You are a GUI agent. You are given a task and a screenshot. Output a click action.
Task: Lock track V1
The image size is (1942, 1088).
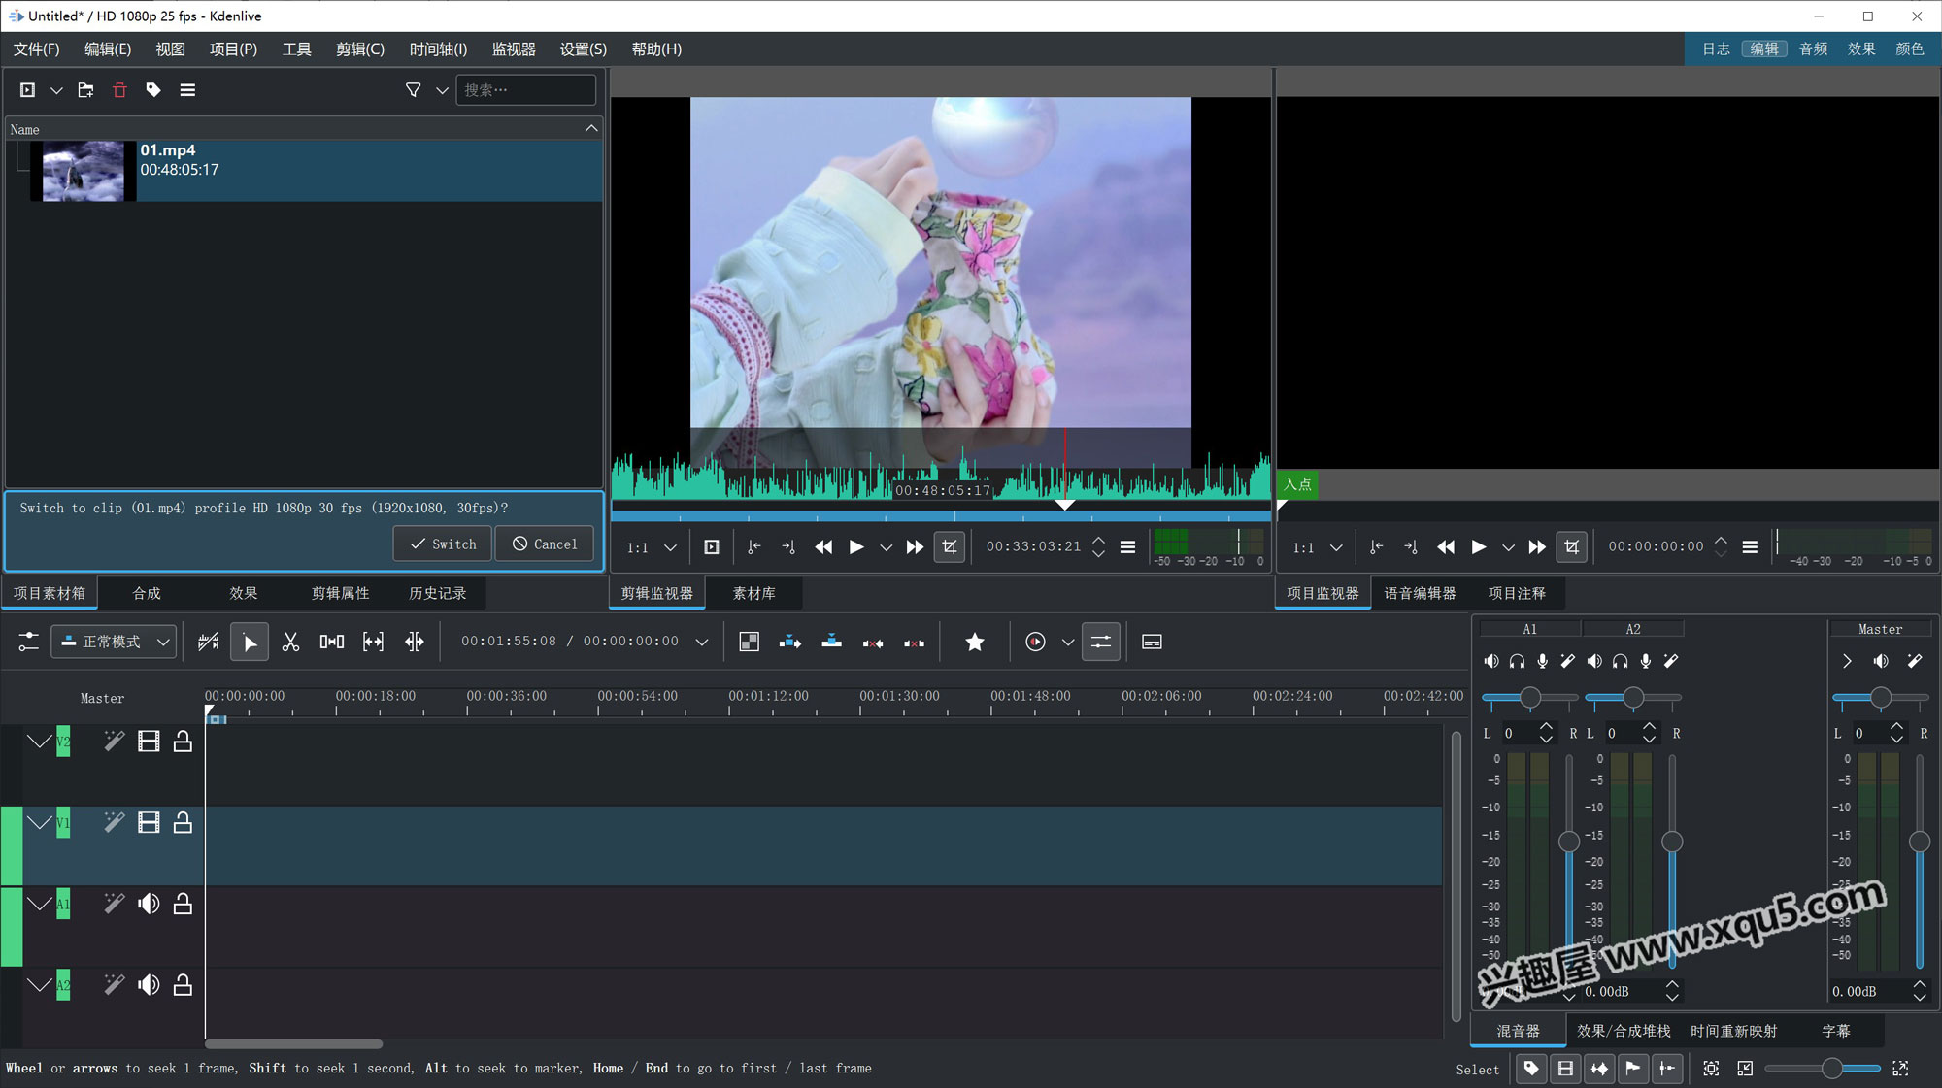(x=182, y=823)
